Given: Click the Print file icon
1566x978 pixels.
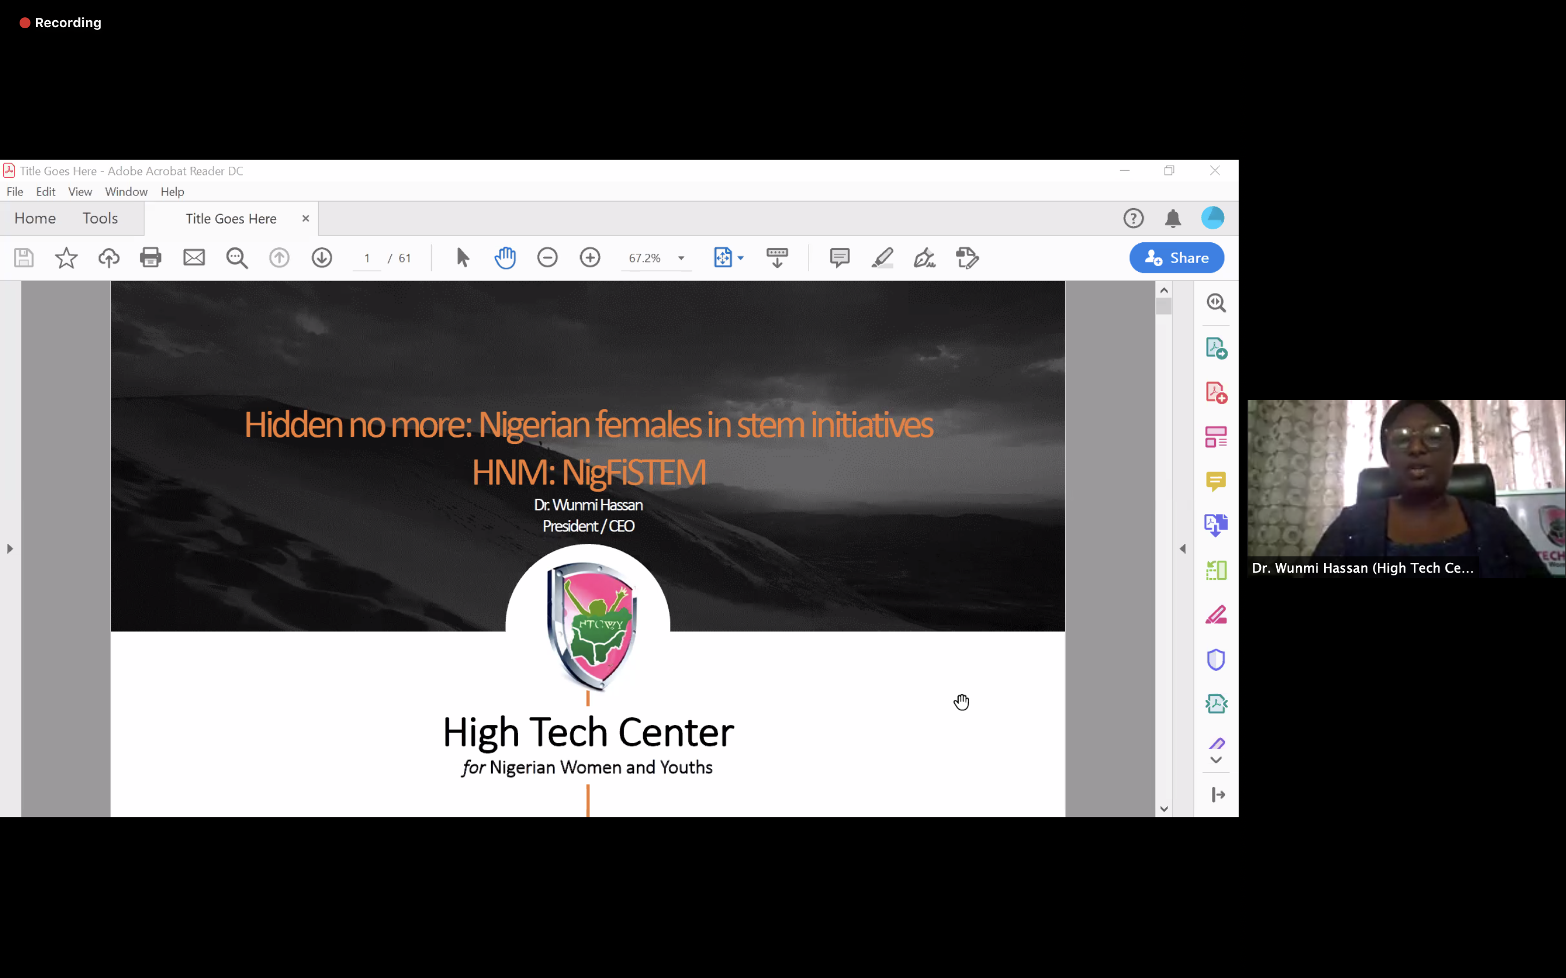Looking at the screenshot, I should [x=151, y=258].
